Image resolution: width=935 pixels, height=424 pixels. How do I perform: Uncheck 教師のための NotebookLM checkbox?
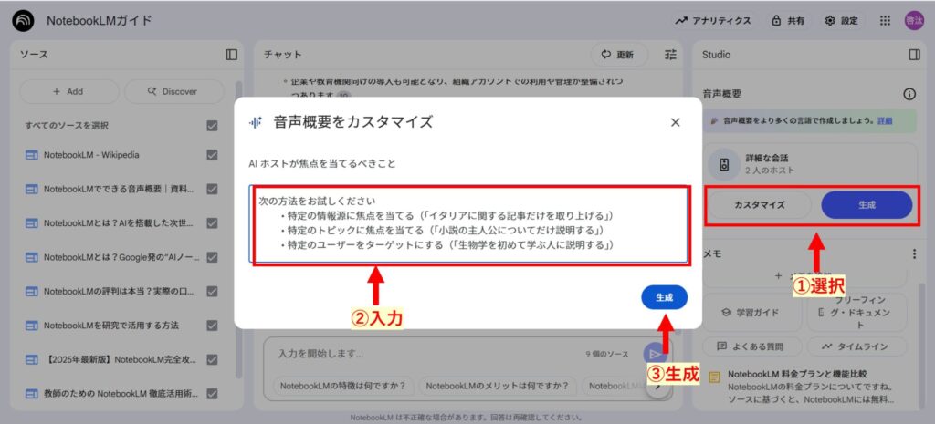(x=212, y=394)
